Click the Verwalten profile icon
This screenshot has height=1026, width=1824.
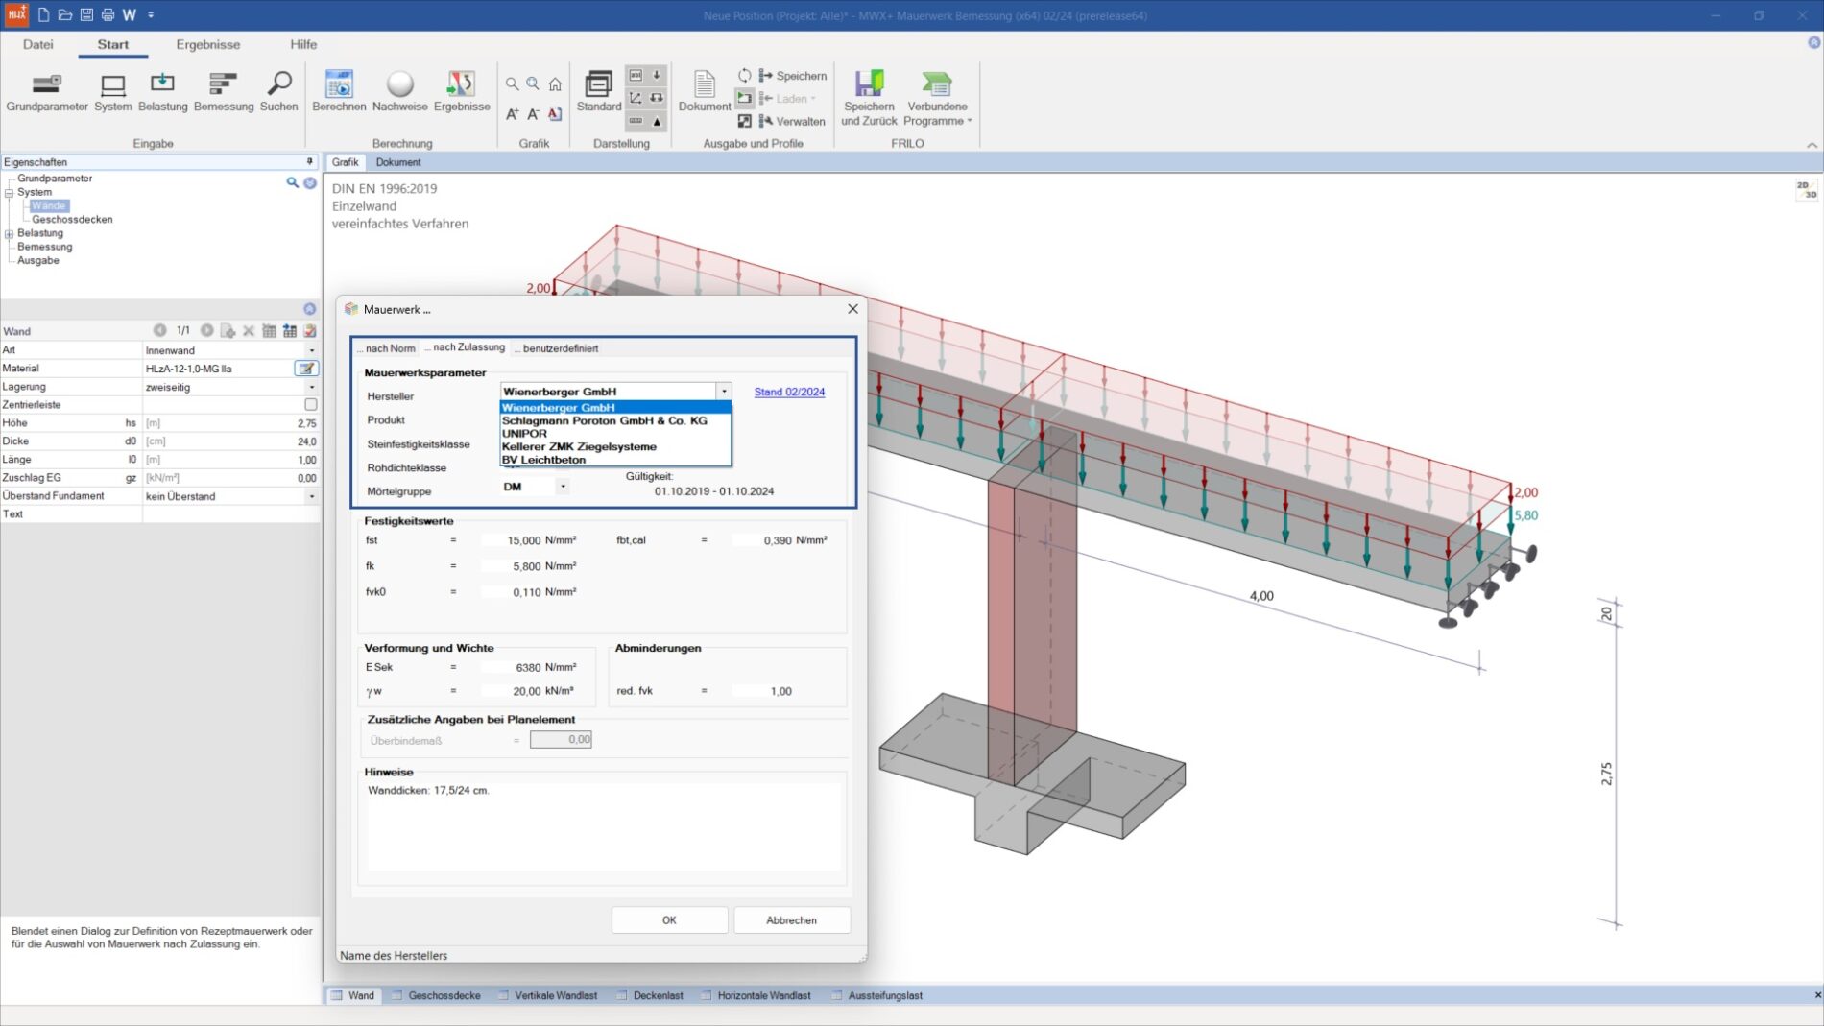[x=792, y=121]
